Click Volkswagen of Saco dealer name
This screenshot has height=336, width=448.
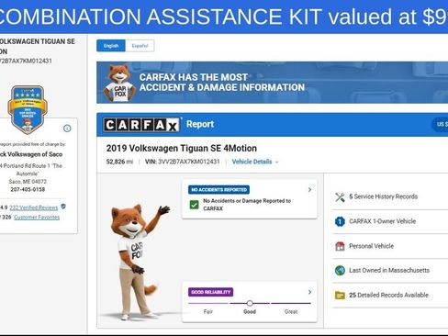tap(31, 154)
